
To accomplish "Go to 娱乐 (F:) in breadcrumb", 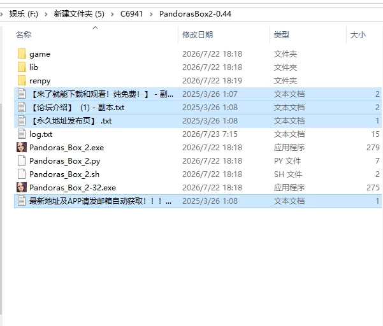I will [x=24, y=14].
